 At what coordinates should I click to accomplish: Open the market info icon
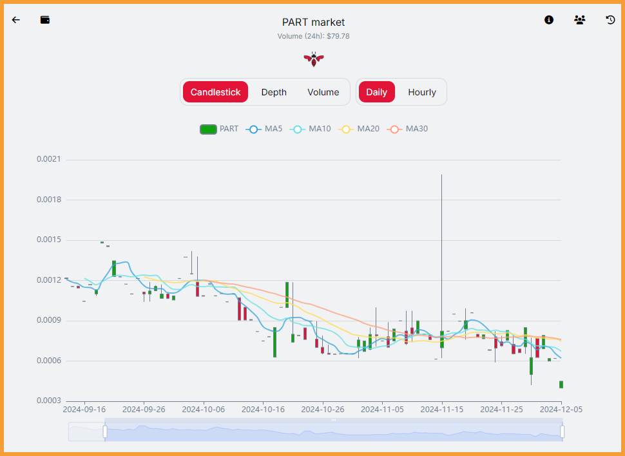tap(549, 20)
